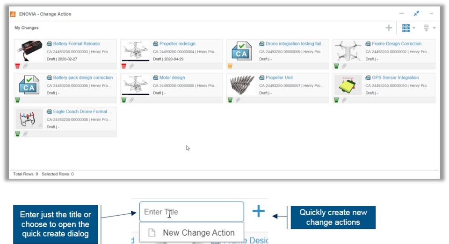Click the ENOVIA app logo icon
Screen dimensions: 449x244
point(13,14)
